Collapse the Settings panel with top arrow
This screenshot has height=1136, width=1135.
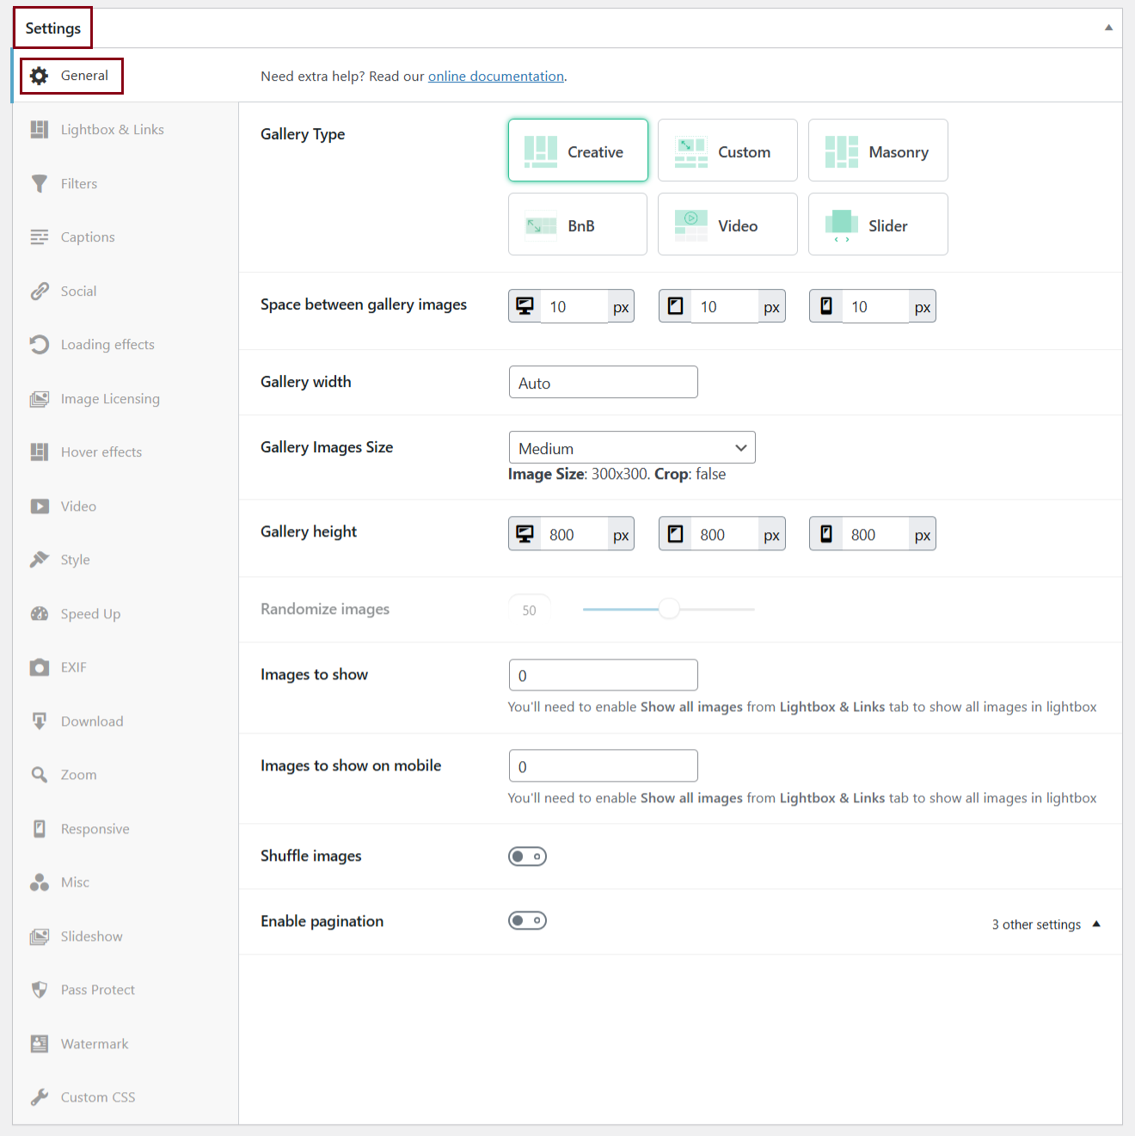tap(1108, 28)
